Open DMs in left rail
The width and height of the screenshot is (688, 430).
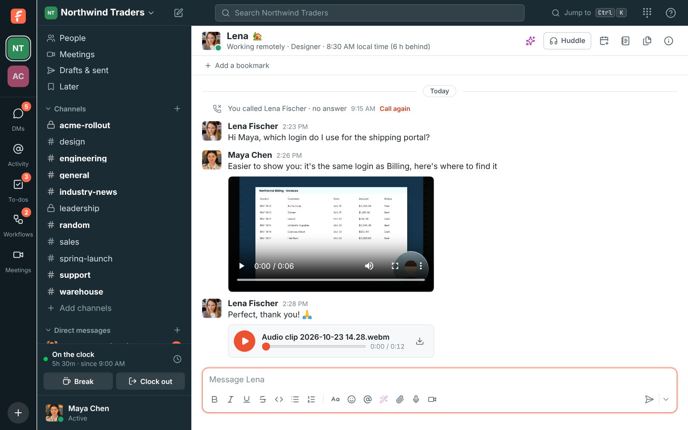18,118
